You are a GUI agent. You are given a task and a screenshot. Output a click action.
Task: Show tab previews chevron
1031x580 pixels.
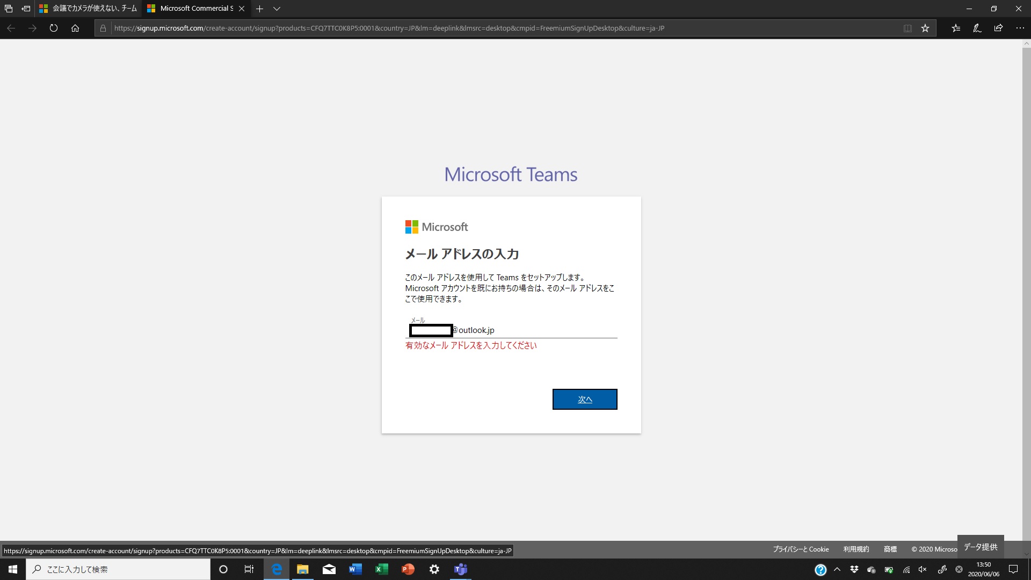tap(277, 9)
